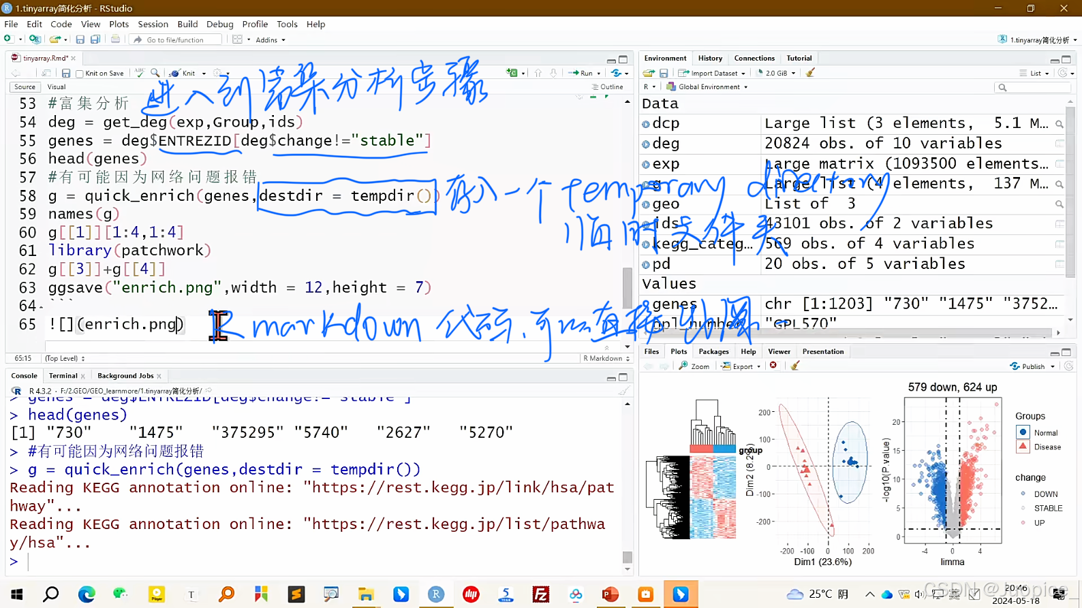The image size is (1082, 608).
Task: Expand the geo list entry
Action: pos(646,204)
